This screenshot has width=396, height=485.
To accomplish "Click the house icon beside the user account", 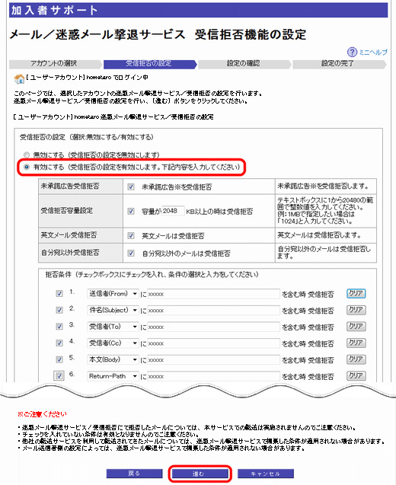I will pos(19,79).
